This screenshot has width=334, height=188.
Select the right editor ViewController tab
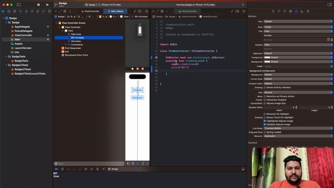pos(187,11)
